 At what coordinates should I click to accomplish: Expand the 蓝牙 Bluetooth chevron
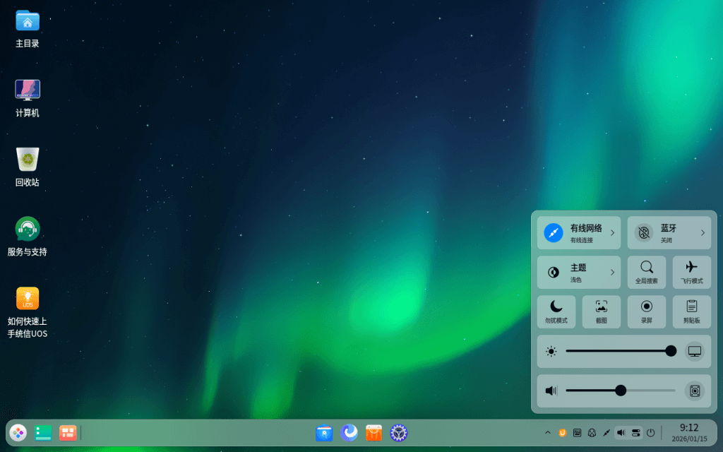(703, 233)
